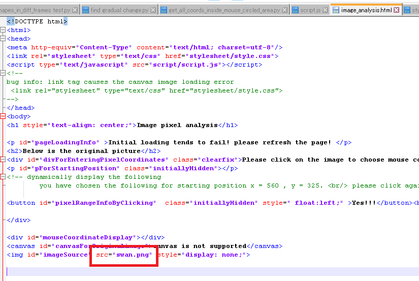The image size is (419, 281).
Task: Select the image_analysis.html tab
Action: (366, 10)
